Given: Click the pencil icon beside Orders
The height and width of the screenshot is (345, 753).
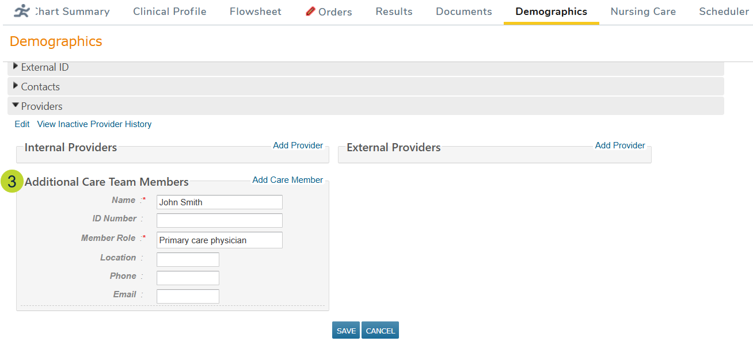Looking at the screenshot, I should point(310,11).
